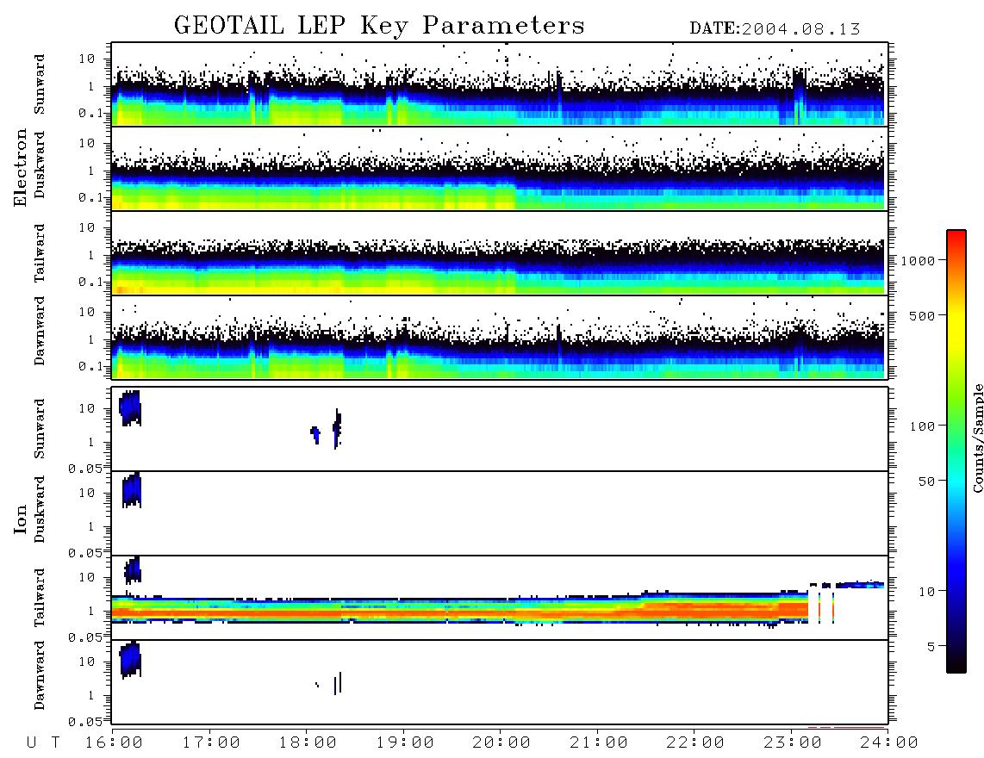Screen dimensions: 984x758
Task: Click the Electron Sunward spectrogram panel
Action: coord(500,84)
